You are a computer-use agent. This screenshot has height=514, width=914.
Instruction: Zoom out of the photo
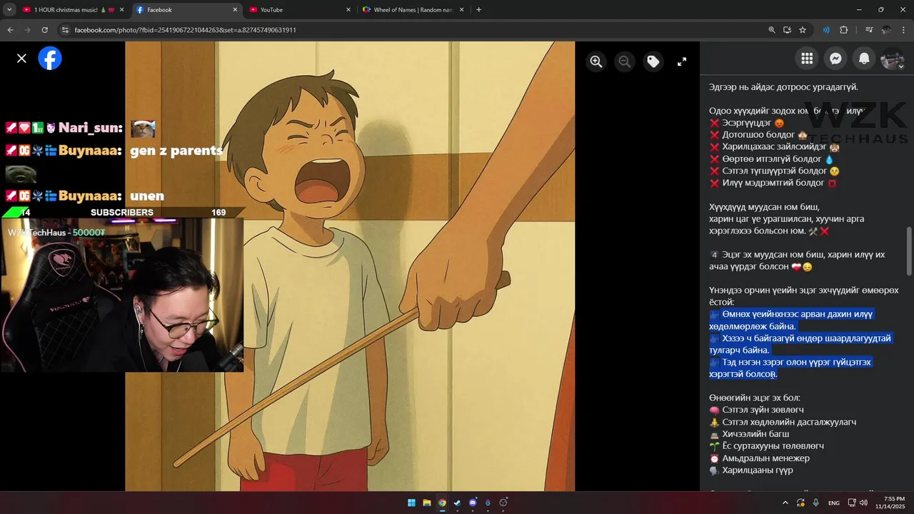click(625, 61)
